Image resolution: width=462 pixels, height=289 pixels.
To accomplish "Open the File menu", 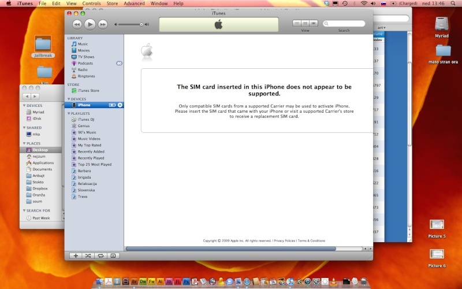I will 43,3.
